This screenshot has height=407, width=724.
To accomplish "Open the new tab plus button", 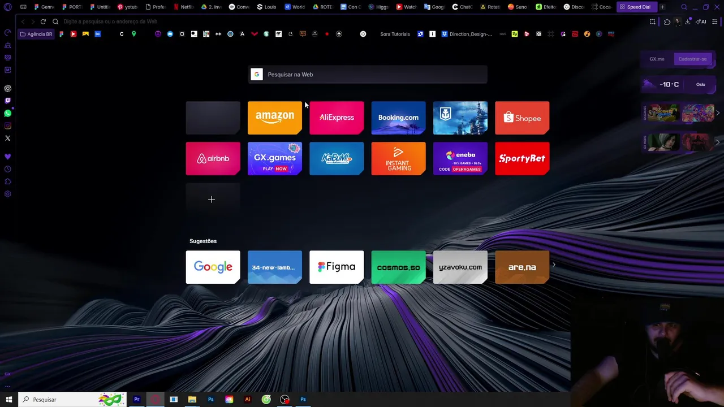I will [x=662, y=7].
